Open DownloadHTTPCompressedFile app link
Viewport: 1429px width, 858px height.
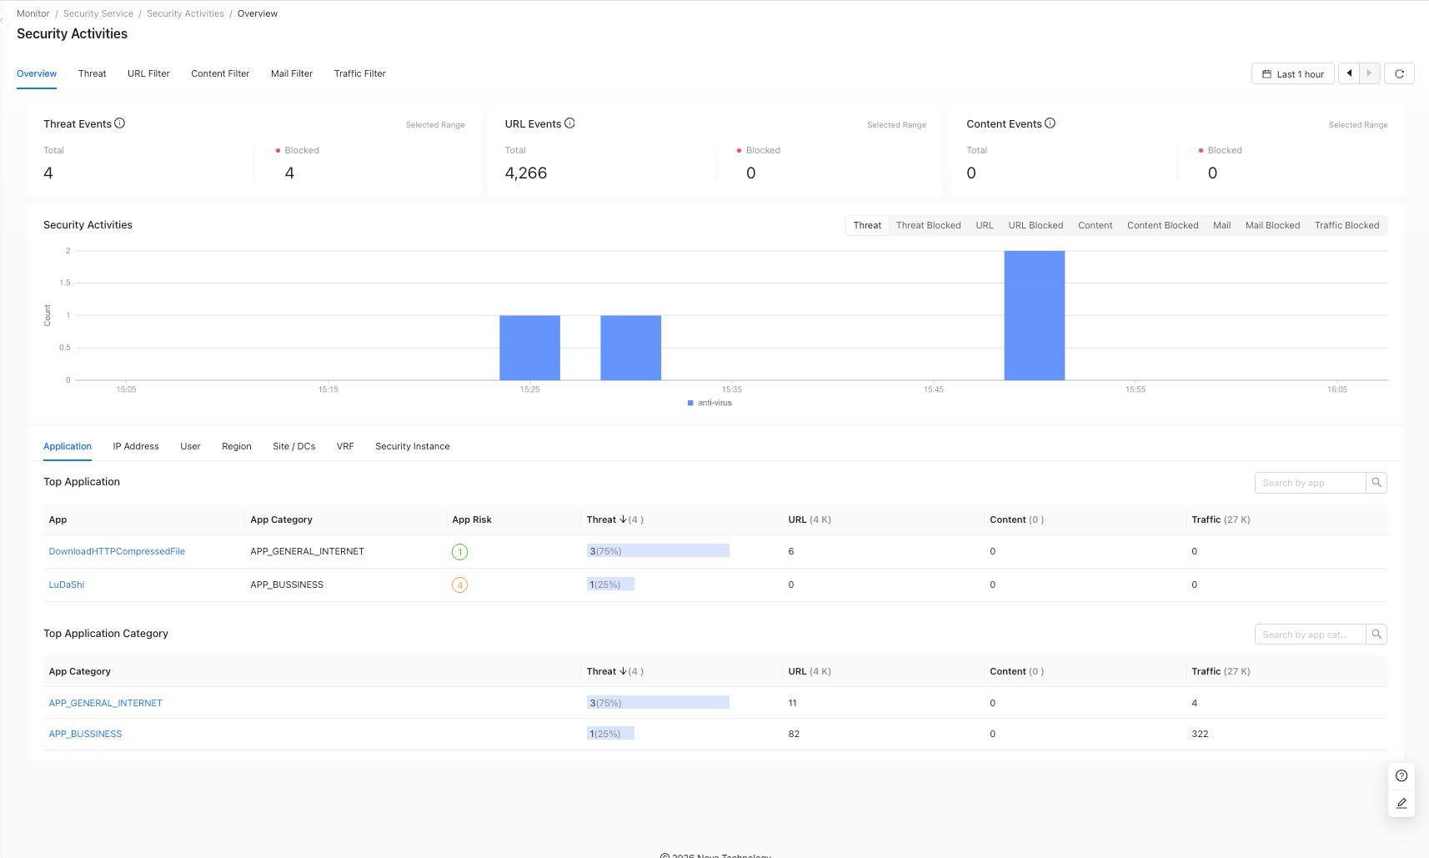117,551
